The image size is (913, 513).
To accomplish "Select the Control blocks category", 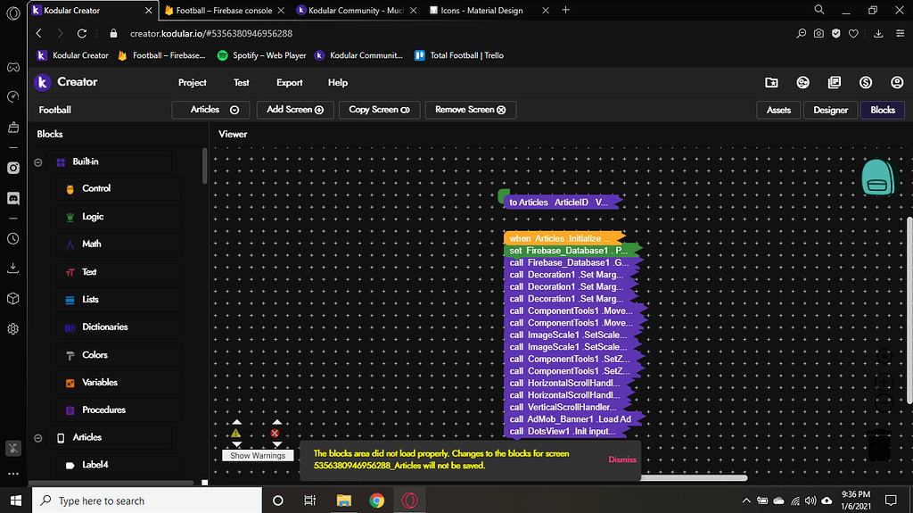I will tap(119, 189).
